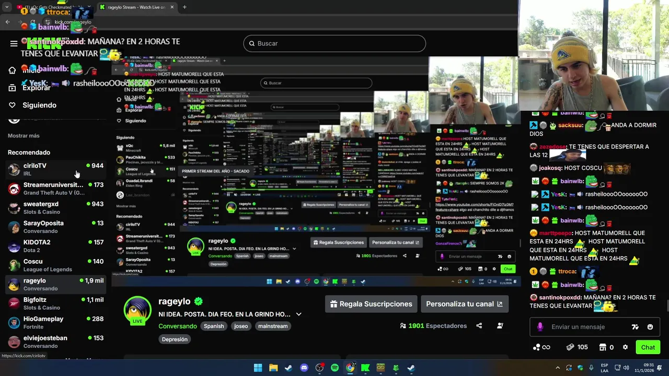Image resolution: width=669 pixels, height=376 pixels.
Task: Open the browser tab search dropdown
Action: point(7,7)
